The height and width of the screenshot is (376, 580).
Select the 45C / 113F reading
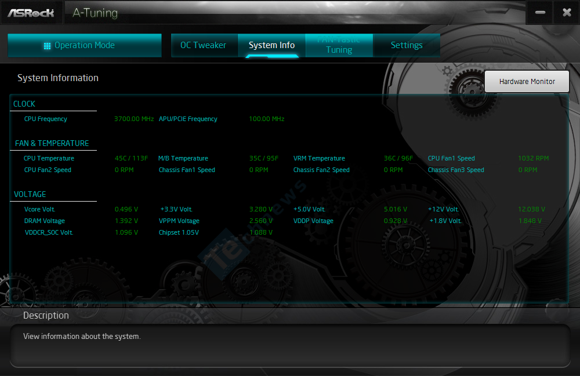coord(131,158)
